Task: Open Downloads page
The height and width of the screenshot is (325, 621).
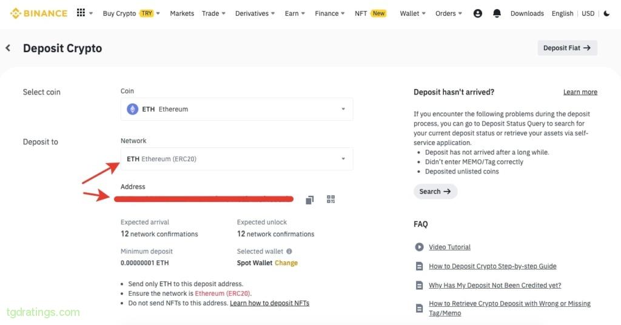Action: click(527, 13)
